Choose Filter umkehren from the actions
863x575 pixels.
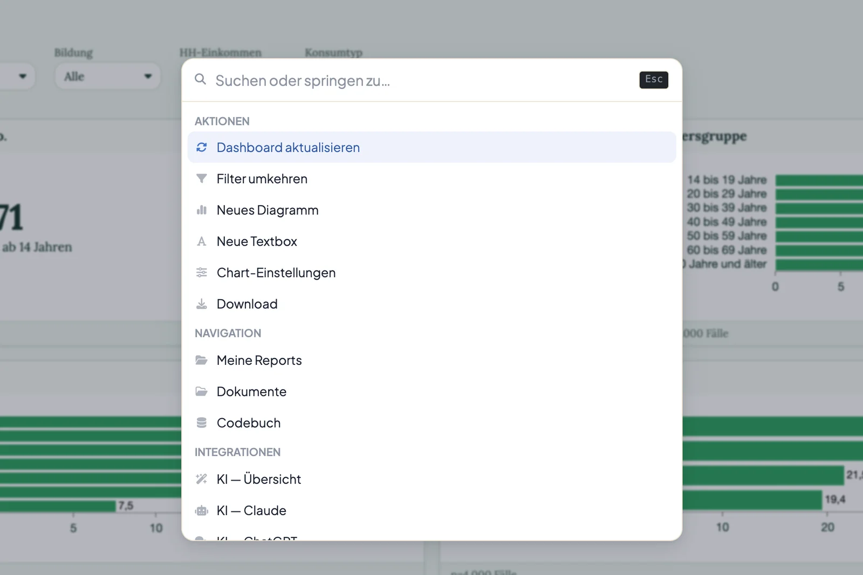point(432,178)
